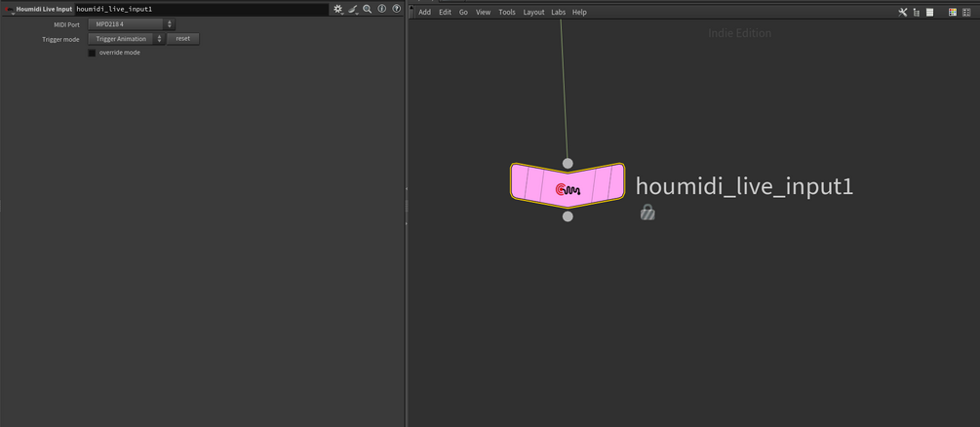Open the Tools menu

tap(507, 13)
